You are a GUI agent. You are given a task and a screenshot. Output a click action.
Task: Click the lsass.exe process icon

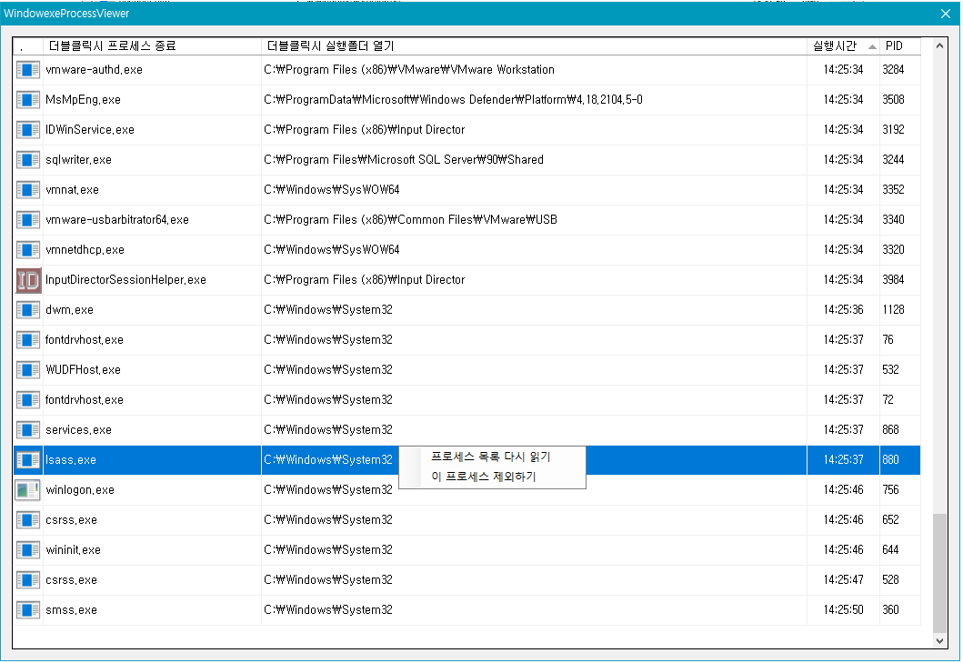[27, 460]
